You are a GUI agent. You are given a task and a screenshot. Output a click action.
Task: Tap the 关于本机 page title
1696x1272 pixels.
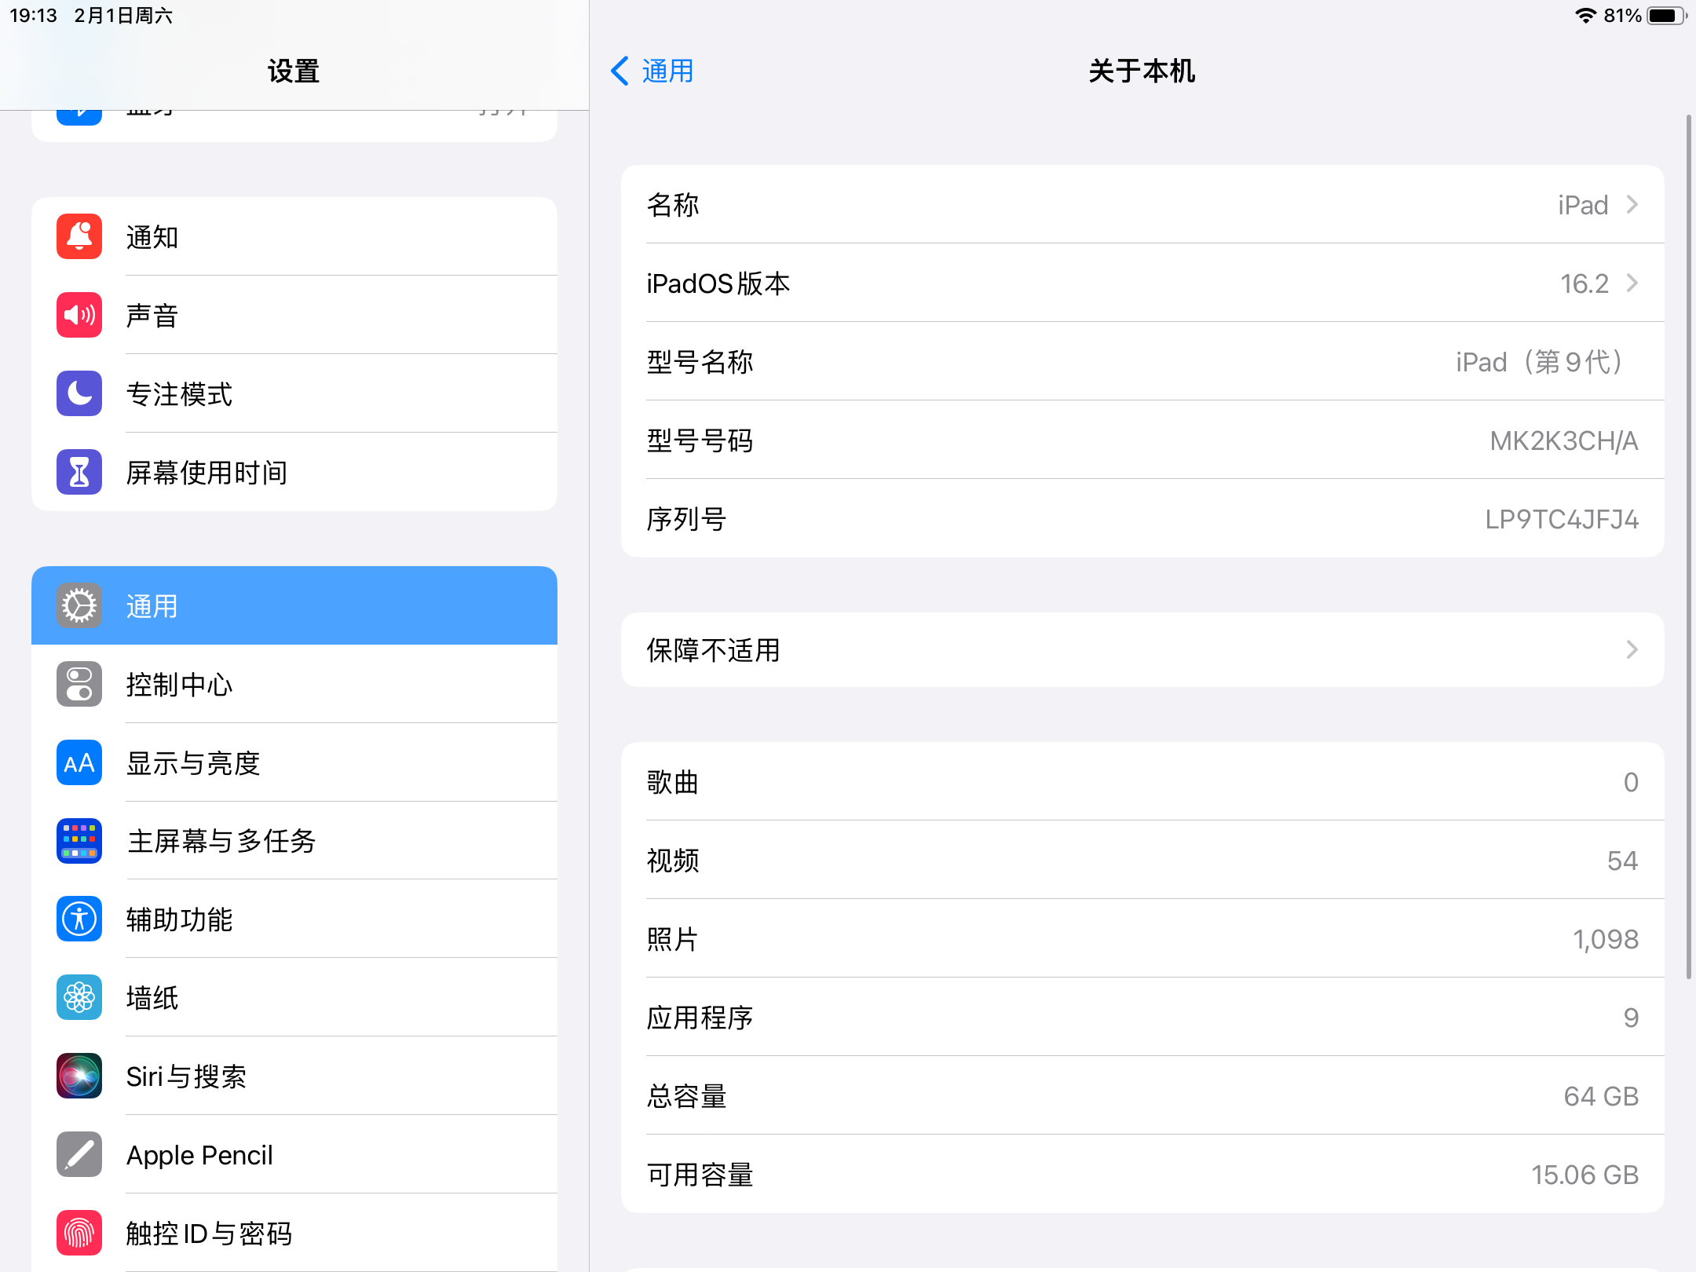pos(1142,71)
